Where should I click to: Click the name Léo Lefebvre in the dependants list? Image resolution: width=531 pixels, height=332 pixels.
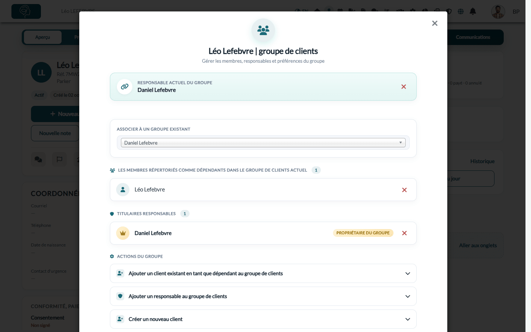point(150,190)
